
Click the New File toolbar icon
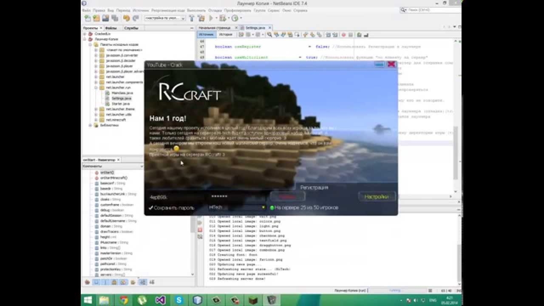point(88,18)
